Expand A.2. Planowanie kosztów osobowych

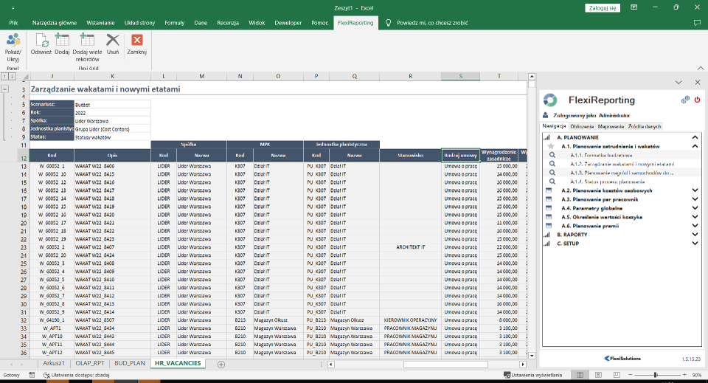point(694,190)
